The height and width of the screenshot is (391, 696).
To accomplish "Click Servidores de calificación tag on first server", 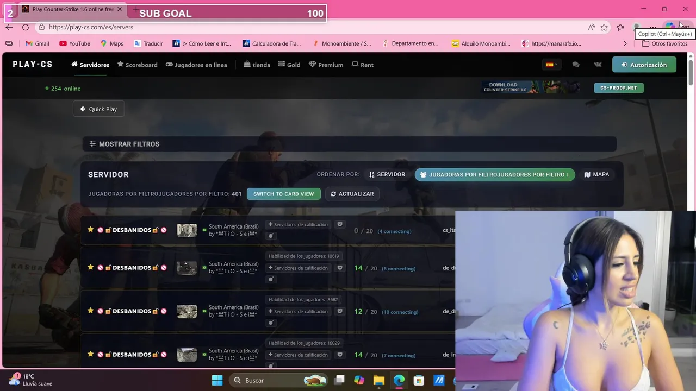I will pyautogui.click(x=298, y=224).
